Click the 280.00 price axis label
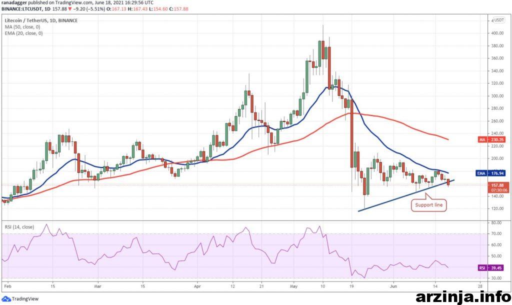This screenshot has height=305, width=512. [x=496, y=108]
